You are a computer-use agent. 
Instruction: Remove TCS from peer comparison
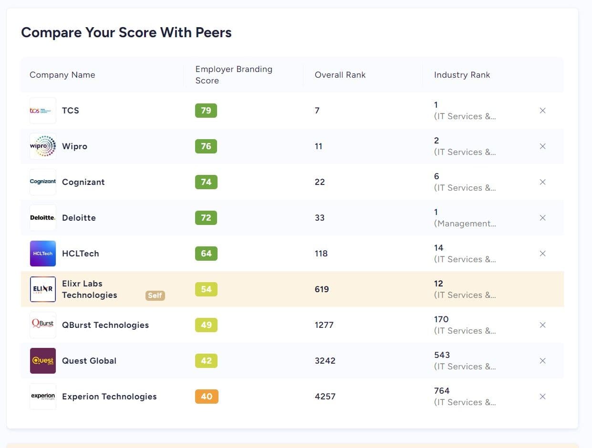pos(542,111)
